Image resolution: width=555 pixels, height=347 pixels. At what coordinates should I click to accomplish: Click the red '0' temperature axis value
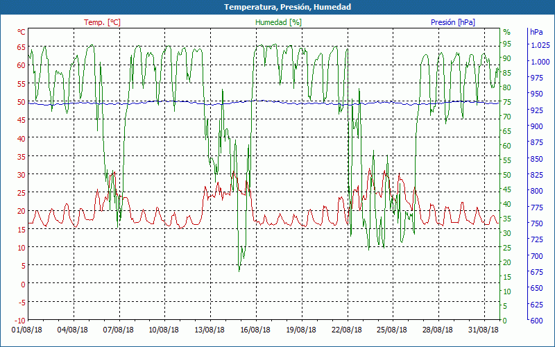(x=24, y=285)
